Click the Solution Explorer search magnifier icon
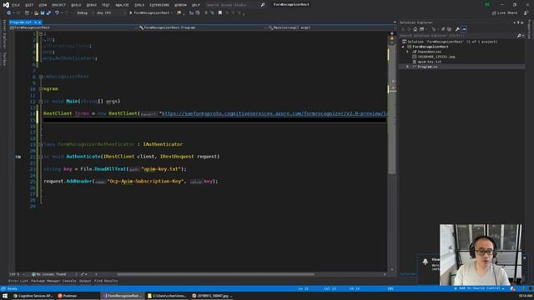This screenshot has width=534, height=300. [x=519, y=35]
